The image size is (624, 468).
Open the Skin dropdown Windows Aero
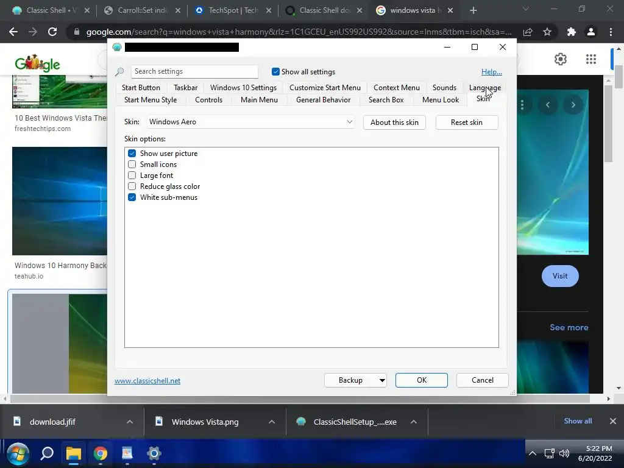[x=250, y=122]
